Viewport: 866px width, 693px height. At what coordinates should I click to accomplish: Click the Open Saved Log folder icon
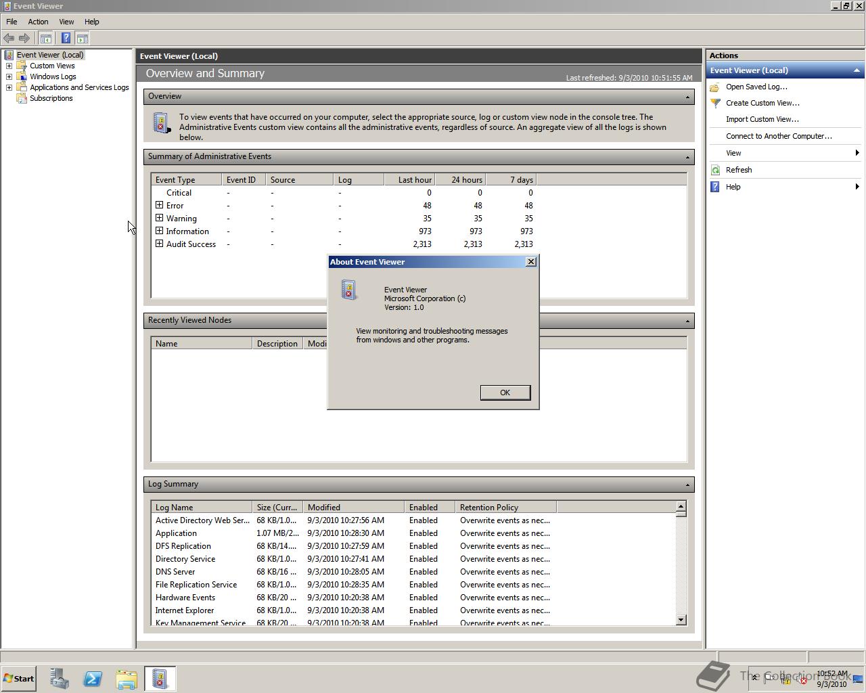[715, 87]
